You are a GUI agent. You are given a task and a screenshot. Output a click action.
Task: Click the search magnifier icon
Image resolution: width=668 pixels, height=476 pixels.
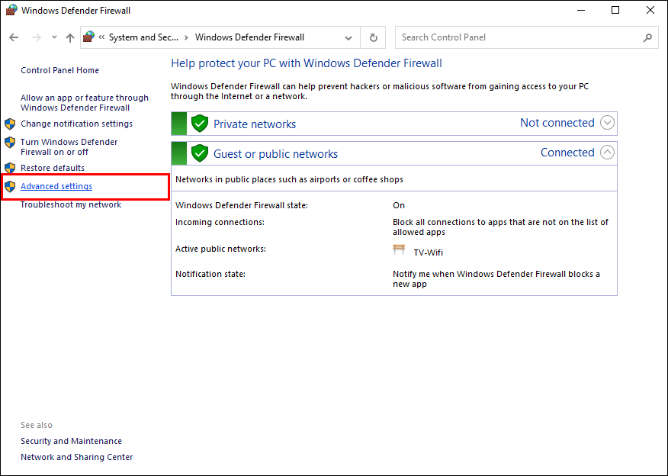[x=647, y=37]
